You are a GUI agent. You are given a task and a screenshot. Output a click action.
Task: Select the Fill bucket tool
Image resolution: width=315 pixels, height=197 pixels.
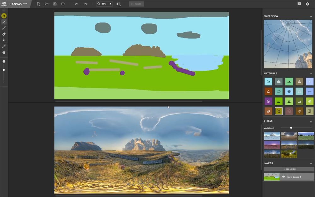click(x=4, y=40)
